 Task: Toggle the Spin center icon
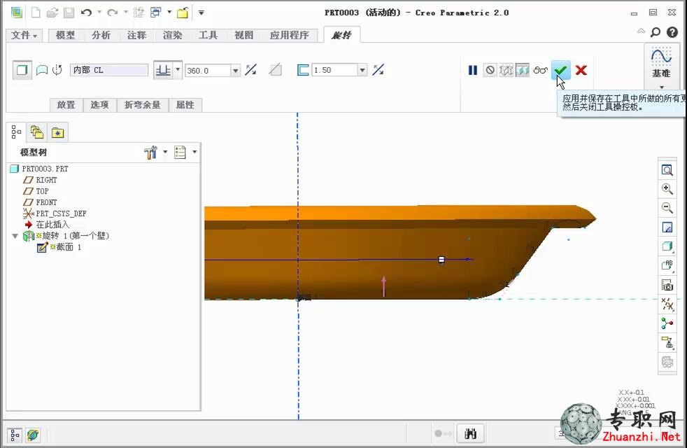click(x=667, y=323)
